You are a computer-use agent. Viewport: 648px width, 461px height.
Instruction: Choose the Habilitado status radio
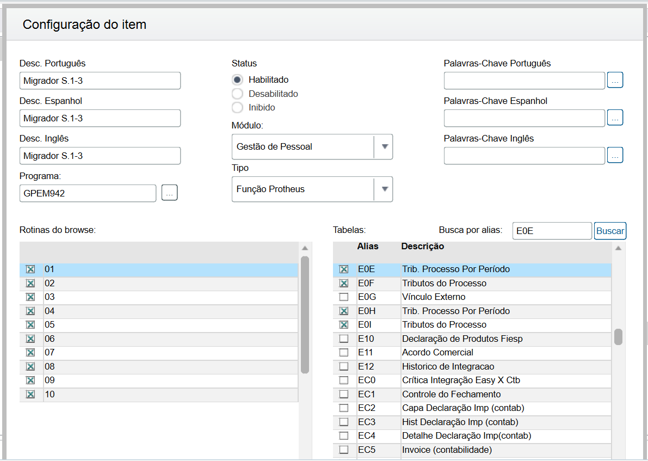[x=237, y=79]
